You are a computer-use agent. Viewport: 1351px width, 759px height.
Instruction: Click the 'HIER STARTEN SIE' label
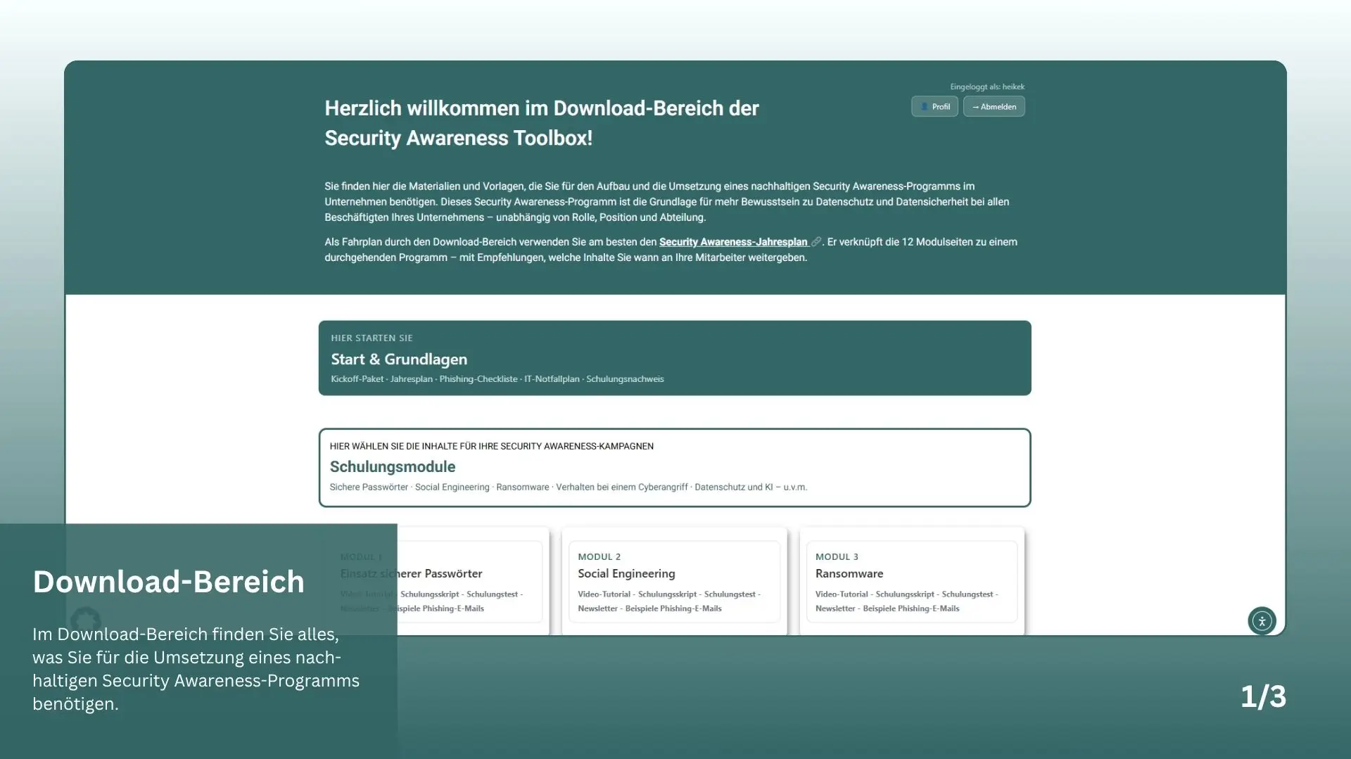point(372,338)
